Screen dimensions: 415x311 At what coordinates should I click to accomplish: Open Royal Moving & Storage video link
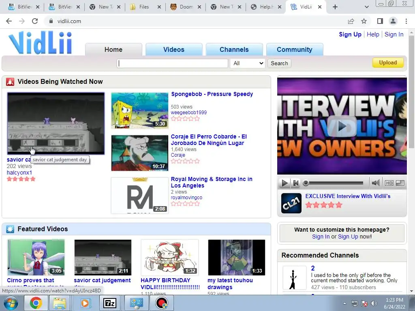pos(212,182)
